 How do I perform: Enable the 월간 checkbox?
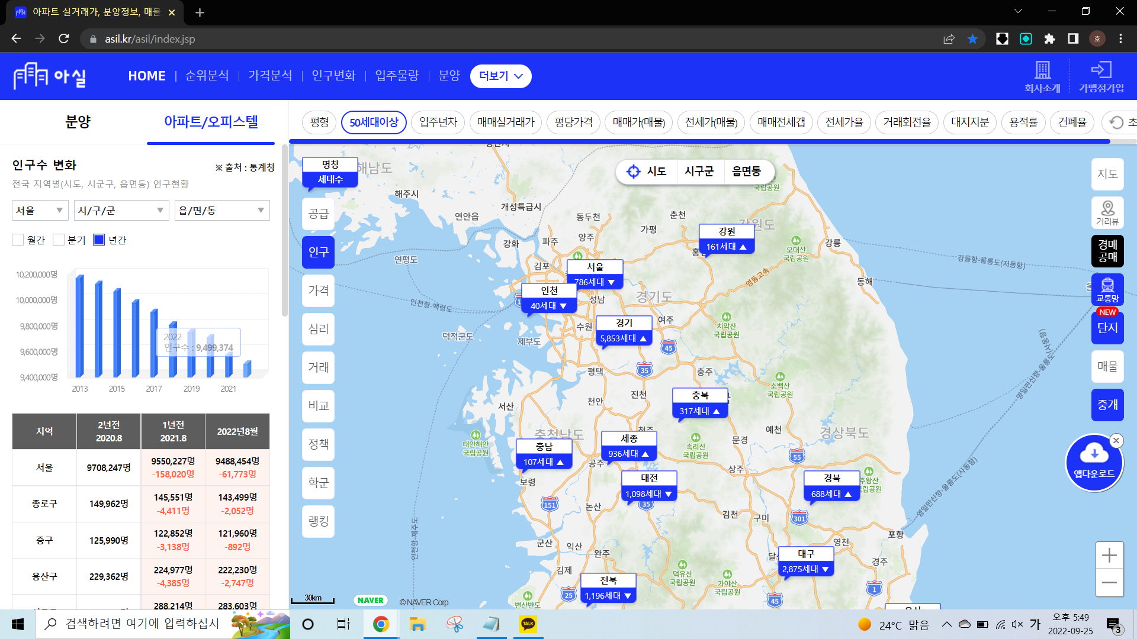[18, 240]
